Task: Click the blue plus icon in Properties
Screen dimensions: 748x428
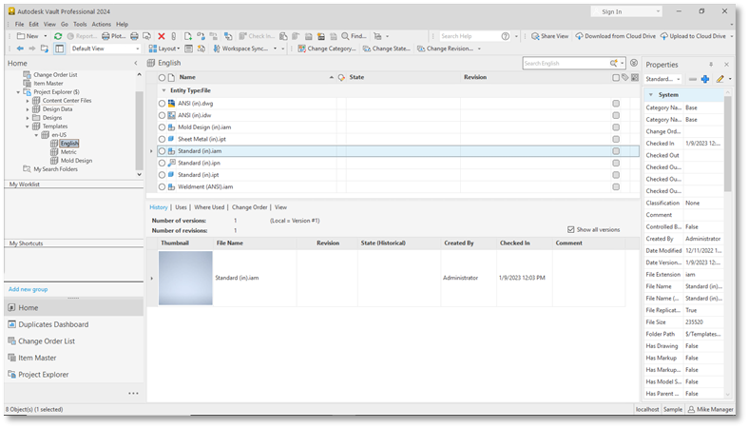Action: [x=705, y=79]
